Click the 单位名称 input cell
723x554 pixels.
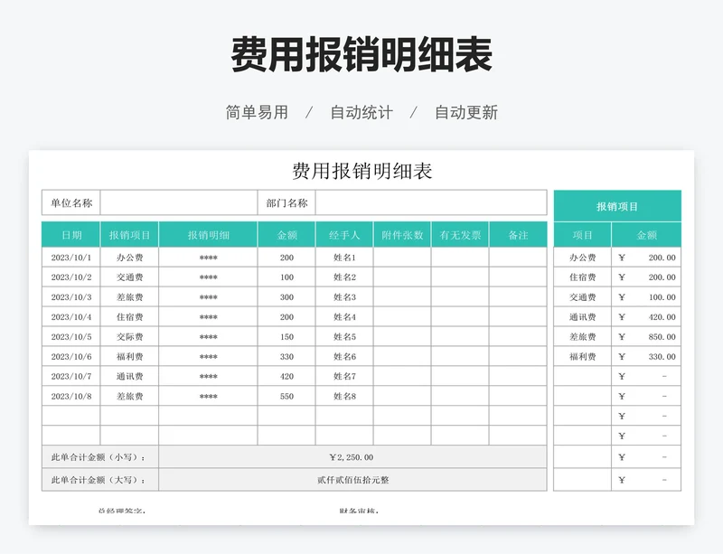pos(178,202)
